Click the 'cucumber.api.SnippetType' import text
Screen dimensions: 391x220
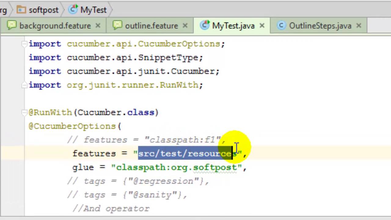133,58
